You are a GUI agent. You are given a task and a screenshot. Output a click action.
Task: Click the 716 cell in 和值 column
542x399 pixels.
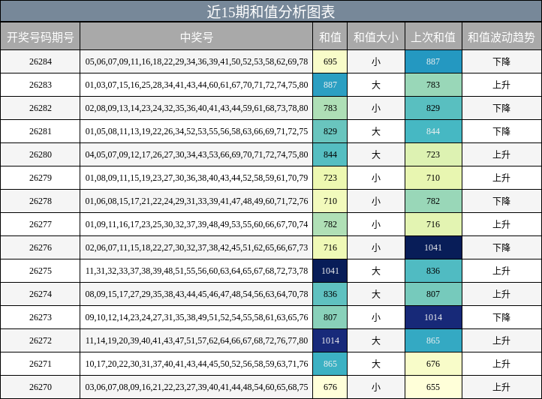point(330,247)
